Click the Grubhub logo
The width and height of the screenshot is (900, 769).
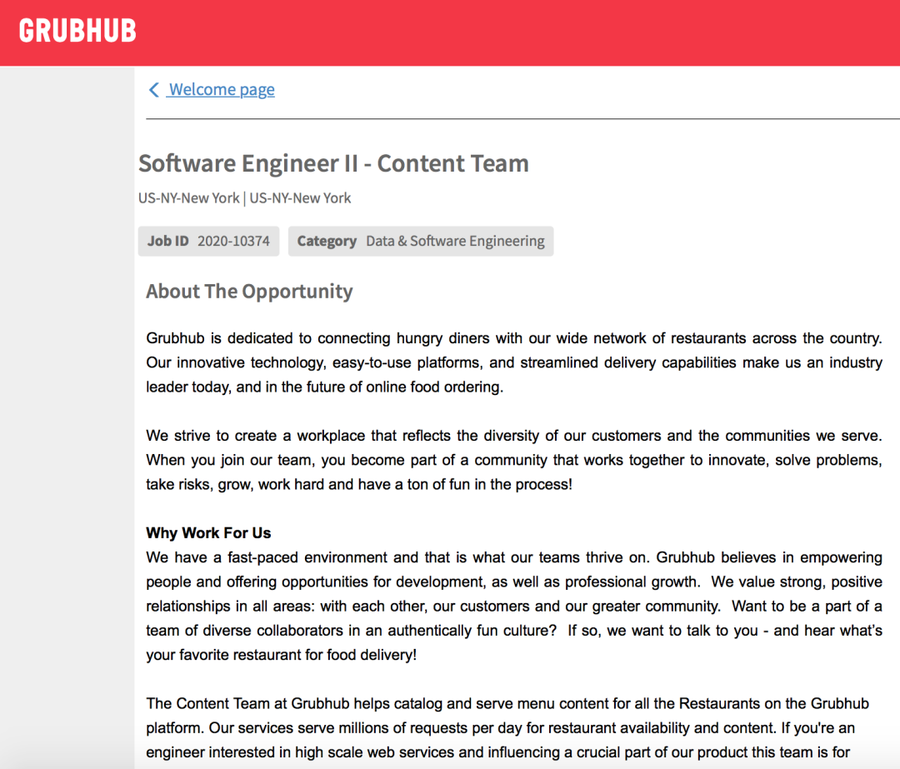coord(77,31)
